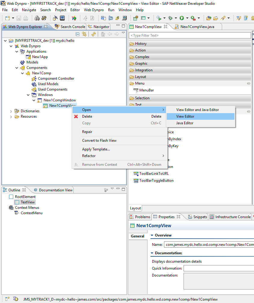The height and width of the screenshot is (303, 254).
Task: Click the Quick Information input field
Action: click(x=218, y=268)
